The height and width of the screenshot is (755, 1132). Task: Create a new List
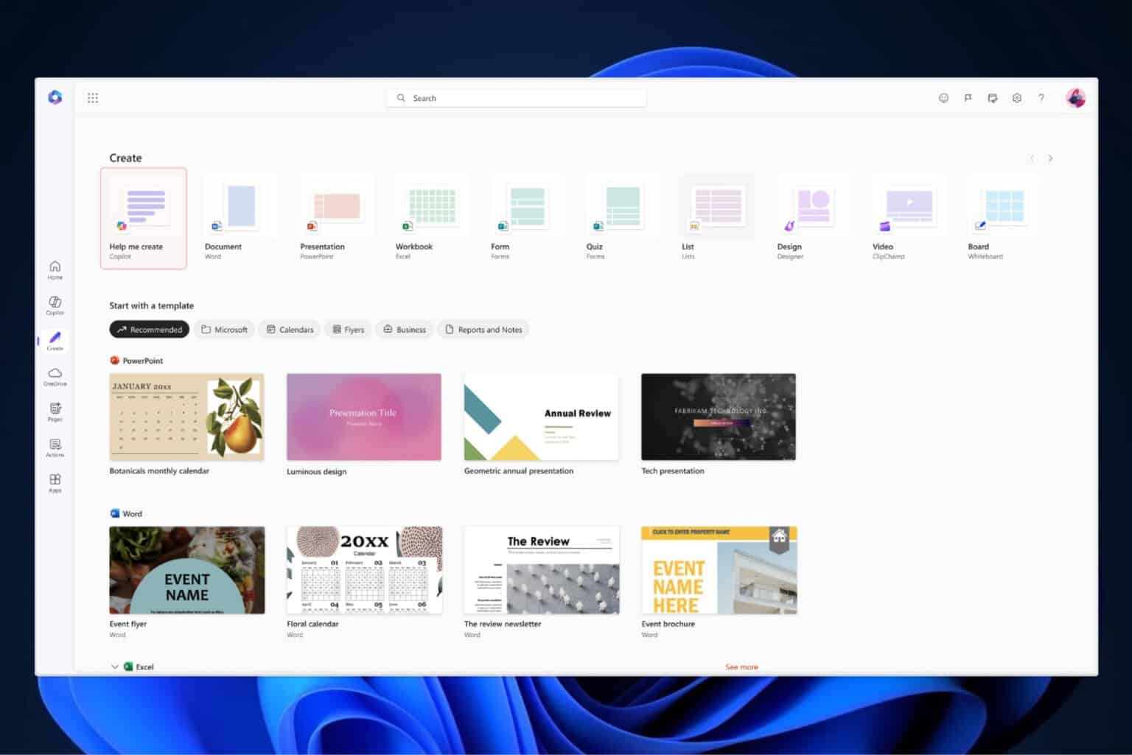718,218
